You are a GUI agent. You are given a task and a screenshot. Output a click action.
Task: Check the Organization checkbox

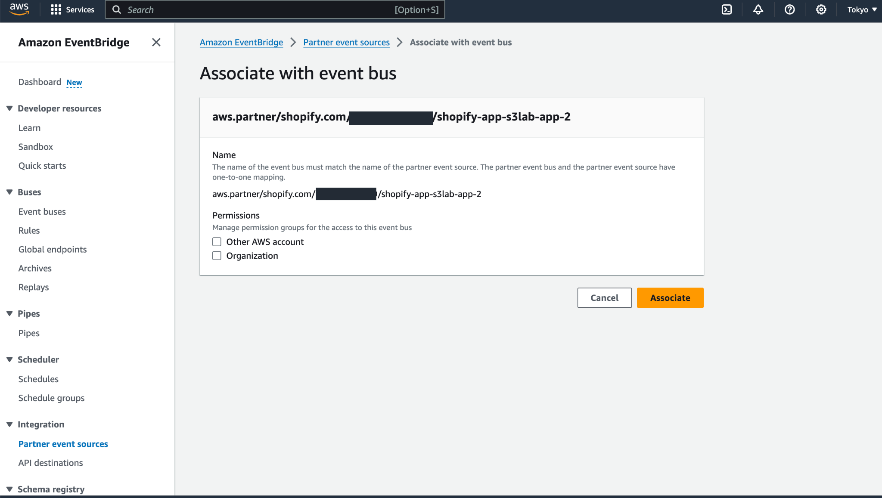[x=217, y=256]
